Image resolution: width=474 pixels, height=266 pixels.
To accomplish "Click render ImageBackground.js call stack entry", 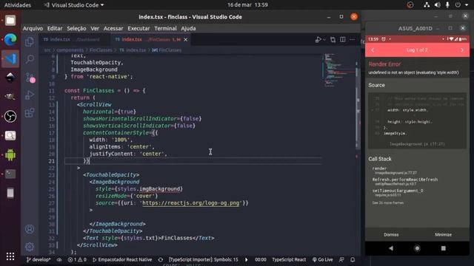I will pyautogui.click(x=395, y=171).
